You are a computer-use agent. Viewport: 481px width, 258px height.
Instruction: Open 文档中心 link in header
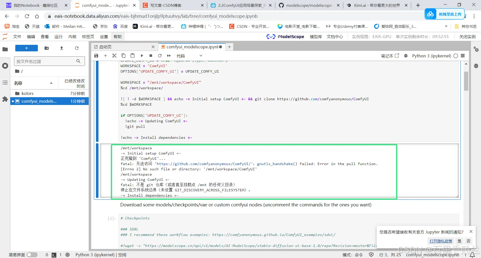click(335, 37)
